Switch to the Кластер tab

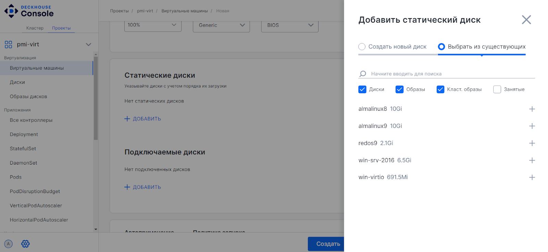35,28
